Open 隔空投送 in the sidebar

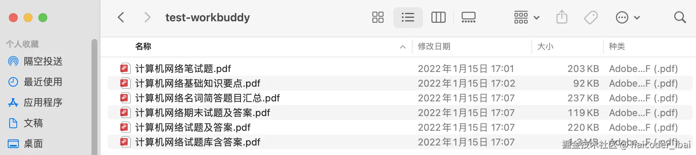43,61
